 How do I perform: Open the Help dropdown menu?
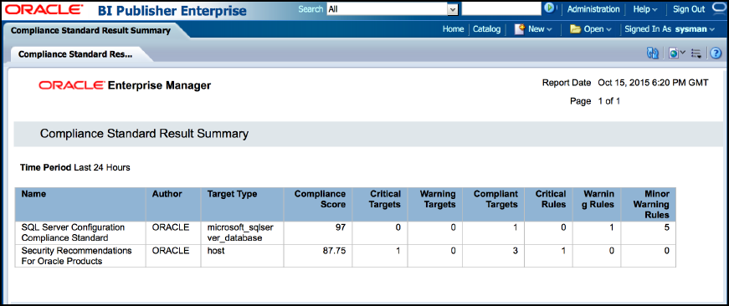(x=645, y=9)
